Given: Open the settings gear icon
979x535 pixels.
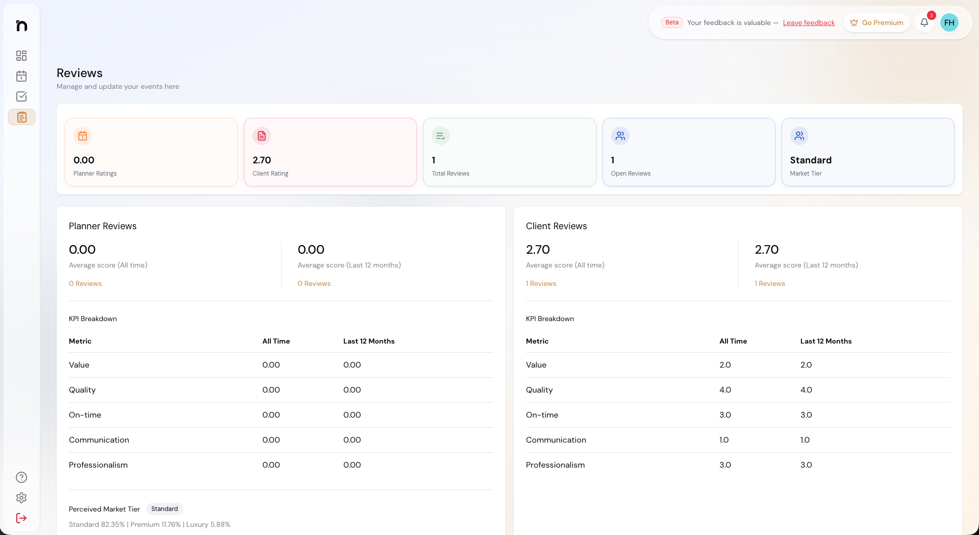Looking at the screenshot, I should 21,498.
